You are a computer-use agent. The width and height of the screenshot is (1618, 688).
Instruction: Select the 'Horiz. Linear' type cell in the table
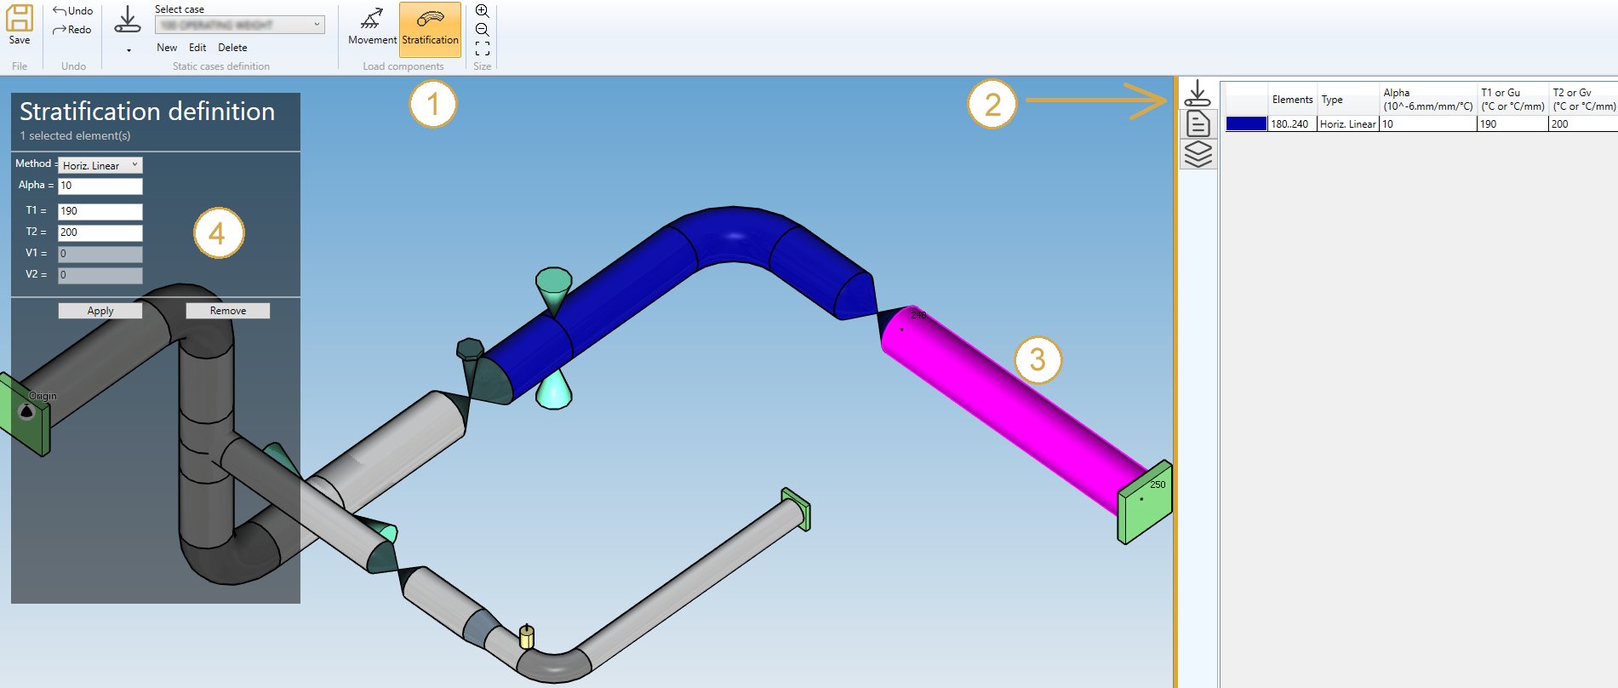[x=1348, y=124]
